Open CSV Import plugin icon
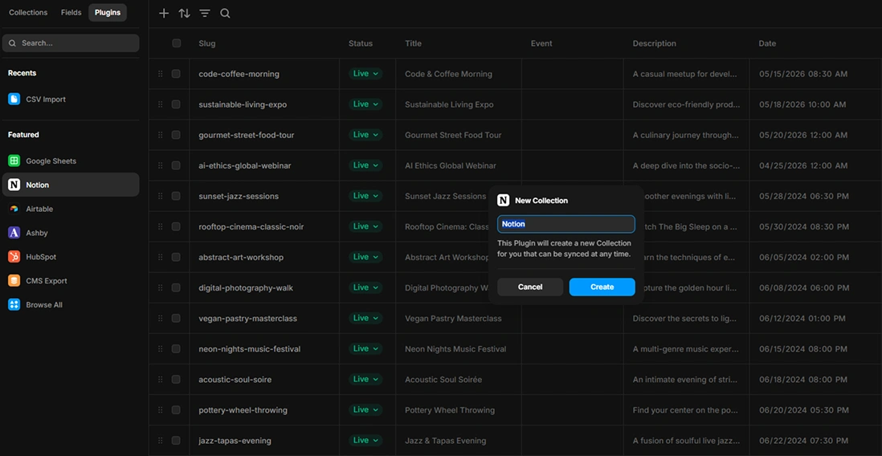882x456 pixels. tap(14, 99)
